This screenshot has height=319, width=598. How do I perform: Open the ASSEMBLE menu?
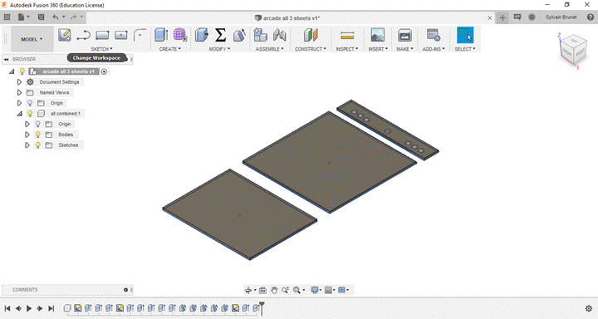pos(270,49)
